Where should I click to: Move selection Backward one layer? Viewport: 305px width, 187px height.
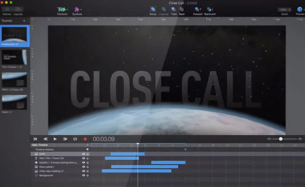click(210, 9)
